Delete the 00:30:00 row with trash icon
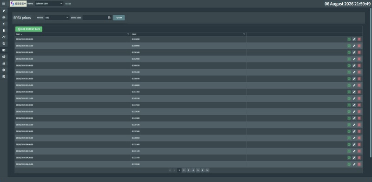 (359, 52)
